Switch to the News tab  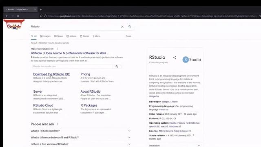pyautogui.click(x=58, y=36)
